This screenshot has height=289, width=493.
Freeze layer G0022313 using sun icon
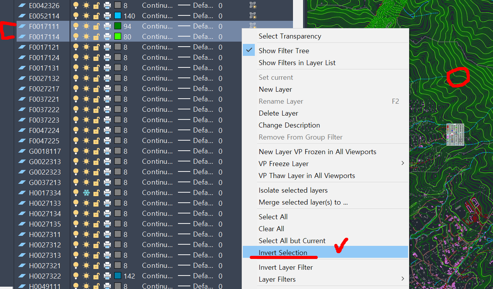[x=86, y=161]
